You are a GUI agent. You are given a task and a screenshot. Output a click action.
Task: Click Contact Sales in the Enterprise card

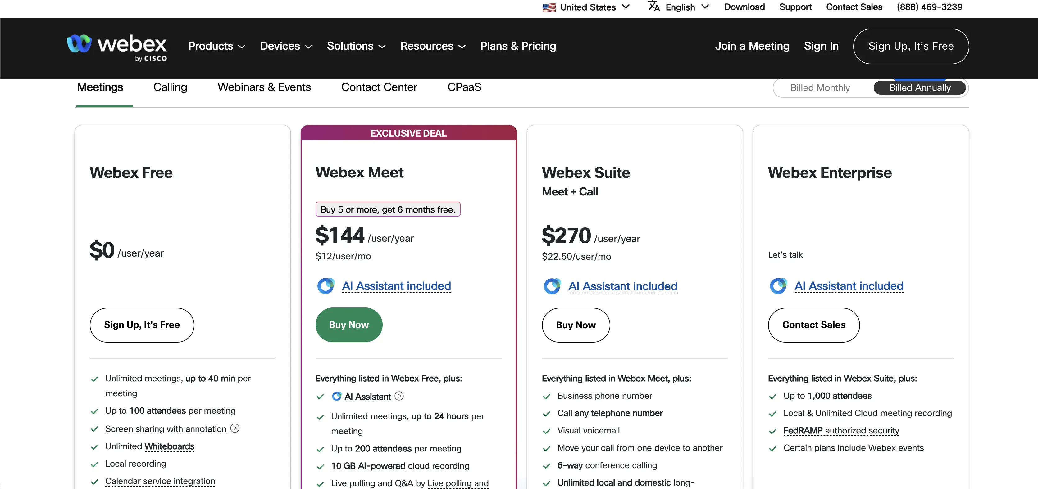pyautogui.click(x=813, y=325)
